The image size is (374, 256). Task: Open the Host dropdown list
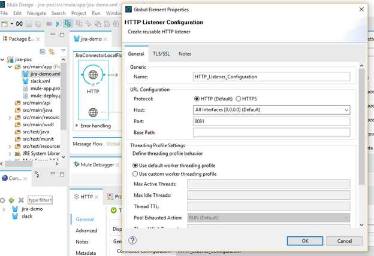[346, 110]
